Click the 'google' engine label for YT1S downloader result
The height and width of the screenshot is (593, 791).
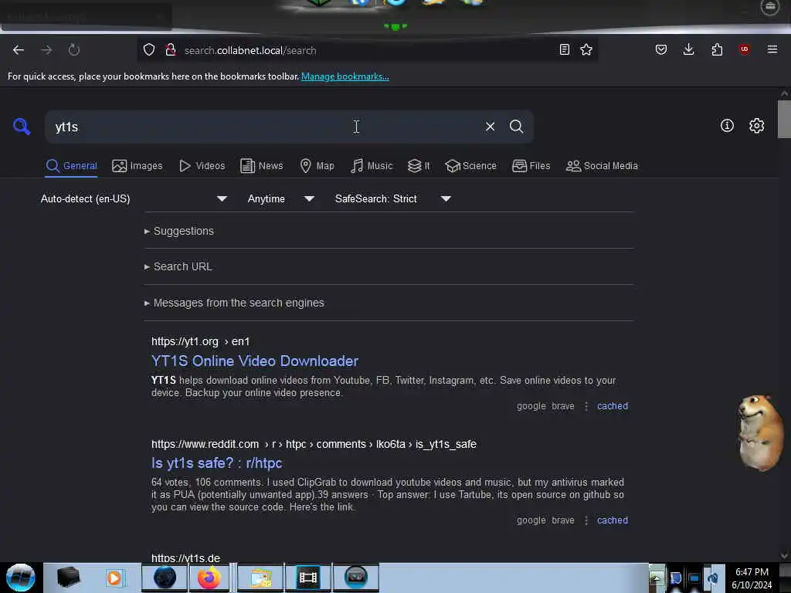tap(531, 406)
